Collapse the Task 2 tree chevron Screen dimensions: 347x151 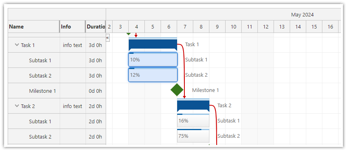point(17,106)
